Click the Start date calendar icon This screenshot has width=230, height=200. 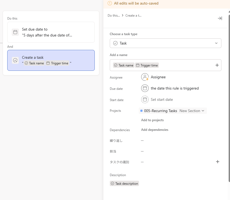pos(145,99)
